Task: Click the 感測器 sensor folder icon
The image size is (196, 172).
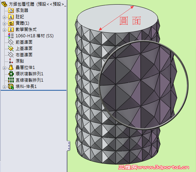Action: tap(11, 11)
